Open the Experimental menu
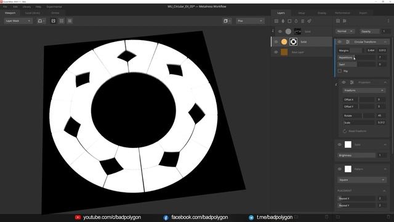This screenshot has width=394, height=222. (x=54, y=7)
